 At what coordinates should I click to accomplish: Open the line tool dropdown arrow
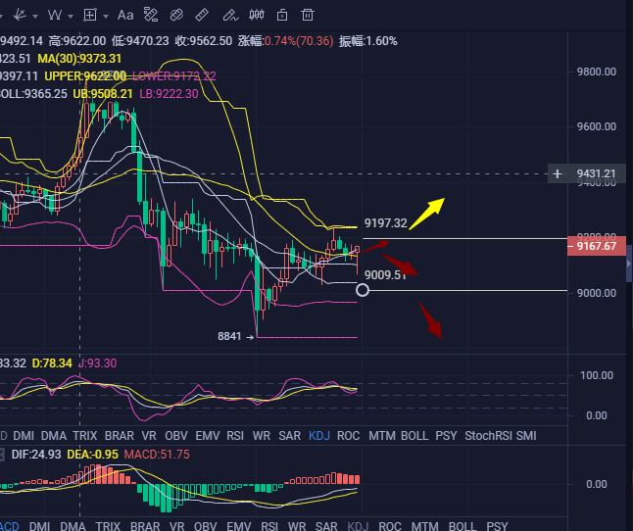35,16
